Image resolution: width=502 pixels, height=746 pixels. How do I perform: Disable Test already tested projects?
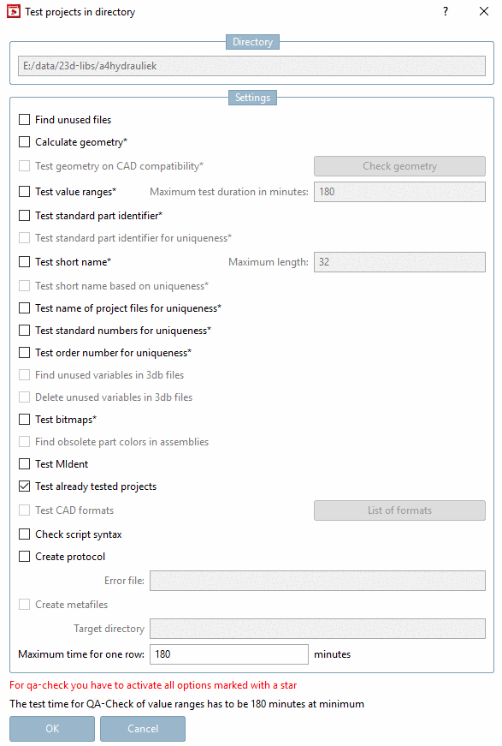pos(23,486)
